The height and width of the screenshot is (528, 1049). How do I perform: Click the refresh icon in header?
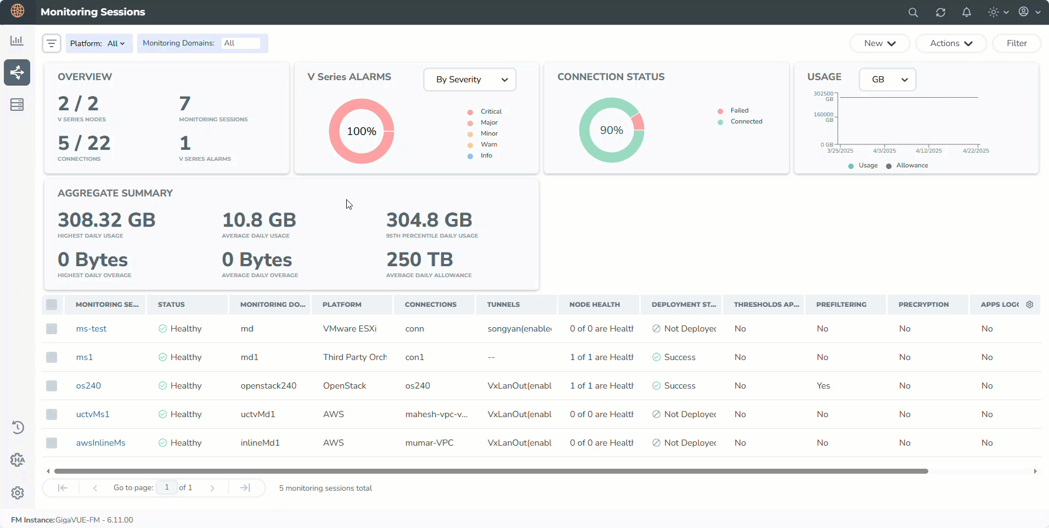coord(940,12)
